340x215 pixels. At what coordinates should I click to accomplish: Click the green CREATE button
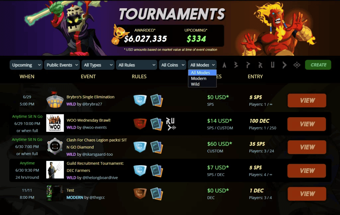318,65
